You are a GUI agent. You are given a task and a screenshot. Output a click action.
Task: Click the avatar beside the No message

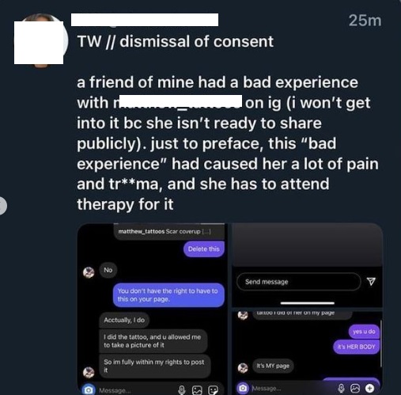(x=89, y=272)
